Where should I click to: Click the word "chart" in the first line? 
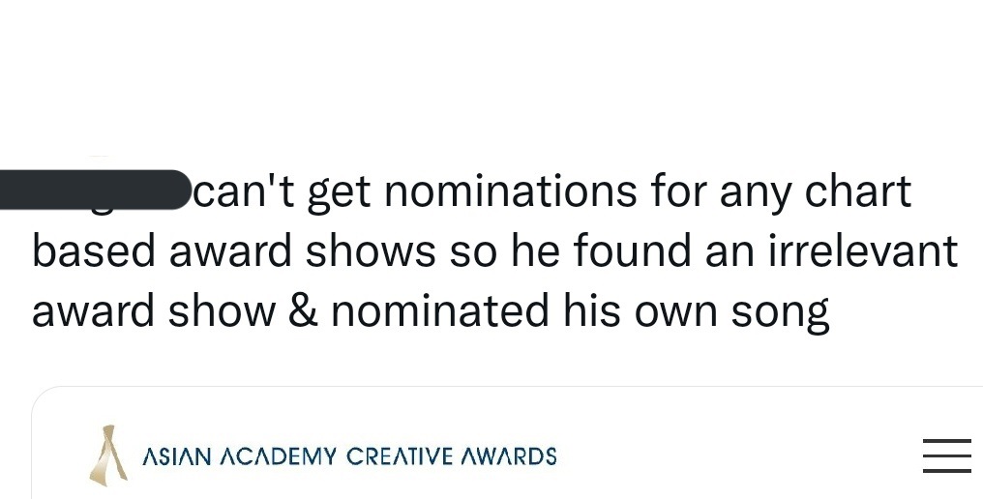click(862, 191)
